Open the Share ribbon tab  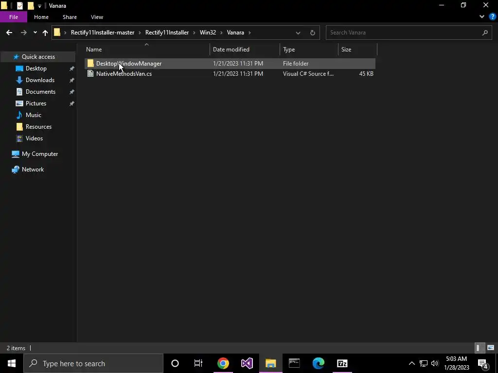pos(70,17)
